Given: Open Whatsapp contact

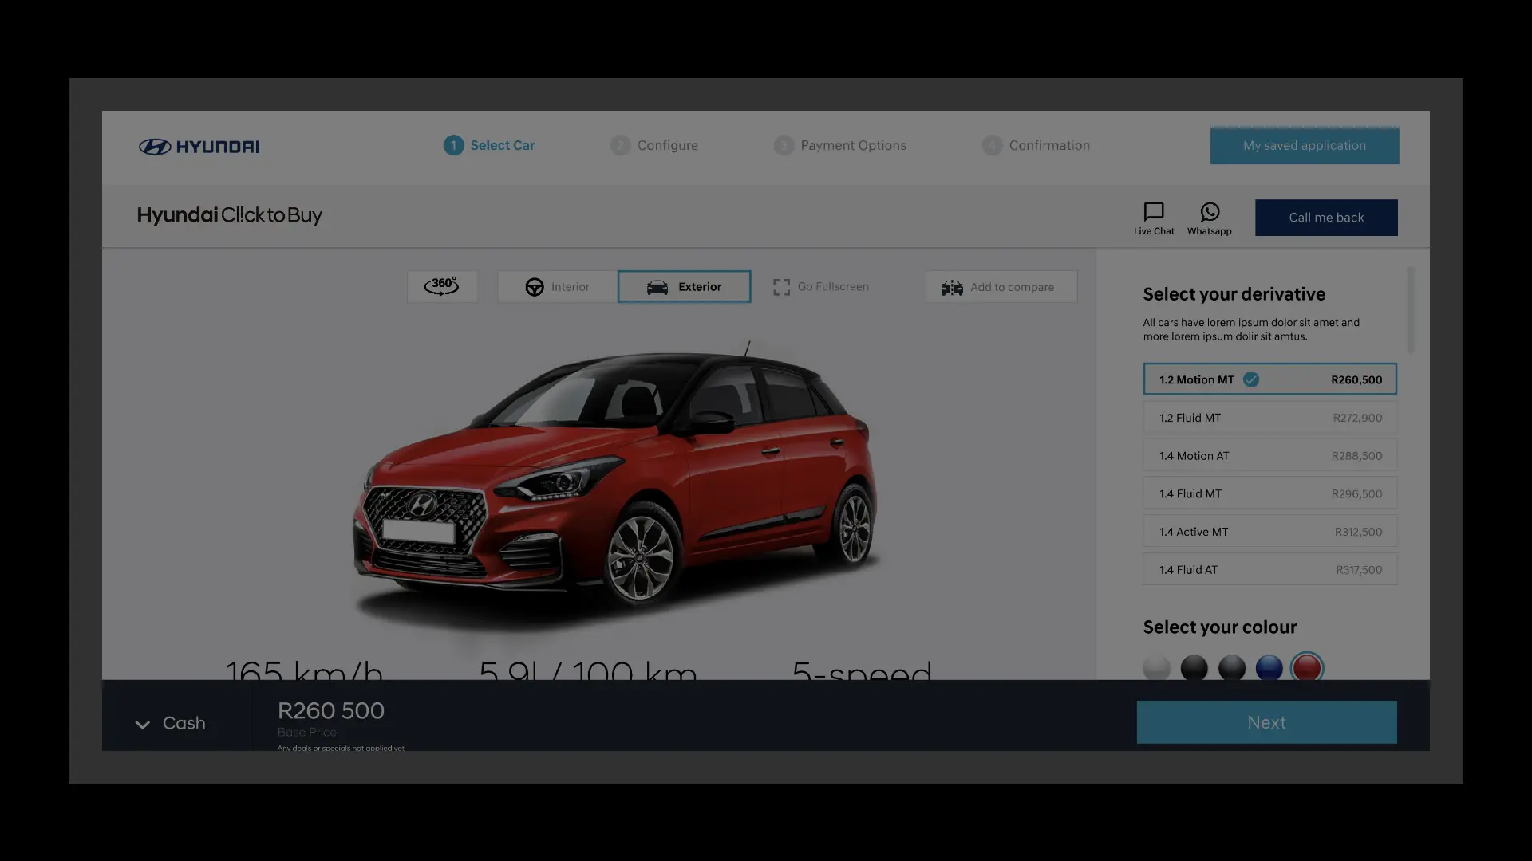Looking at the screenshot, I should (1210, 218).
